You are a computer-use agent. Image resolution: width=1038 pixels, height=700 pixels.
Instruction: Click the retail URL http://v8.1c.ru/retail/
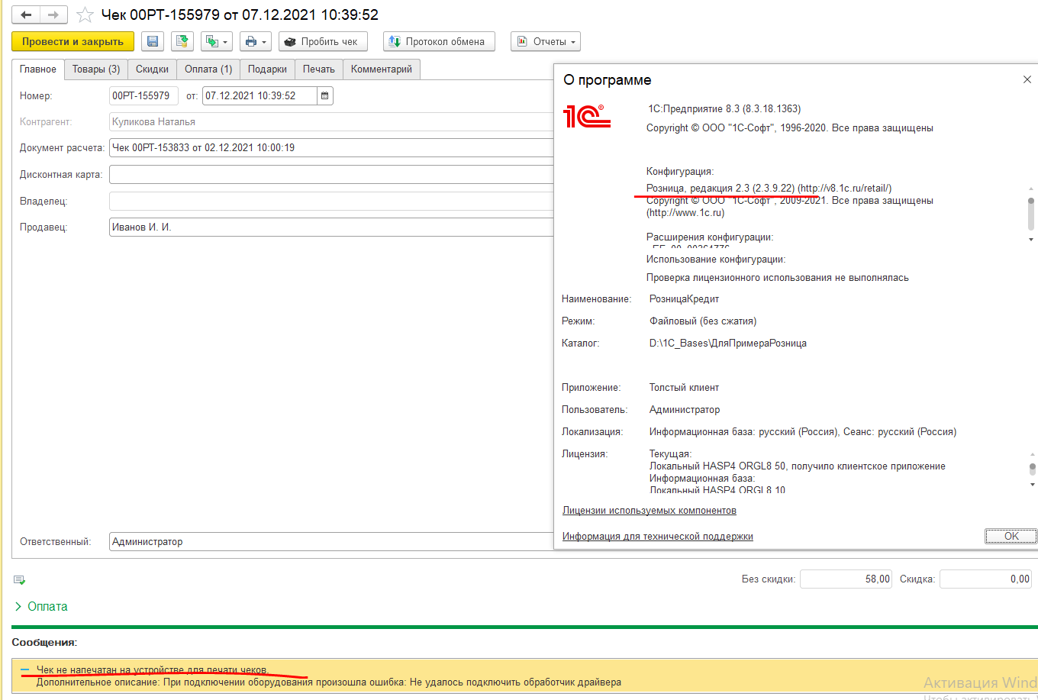tap(845, 188)
